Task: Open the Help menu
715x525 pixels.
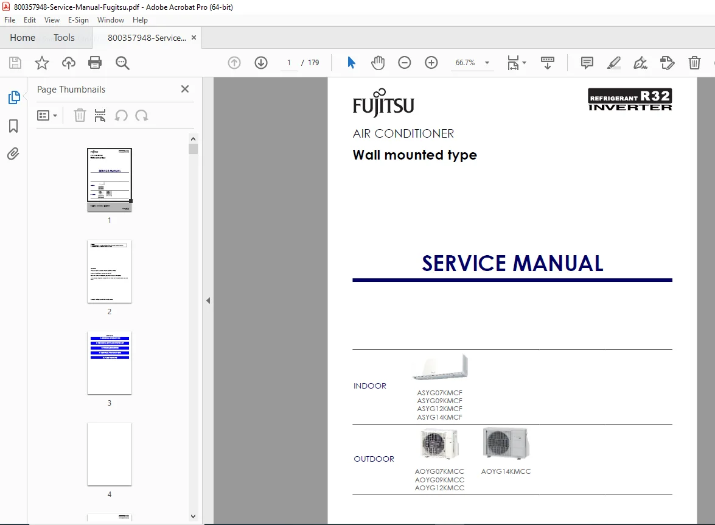Action: point(140,20)
